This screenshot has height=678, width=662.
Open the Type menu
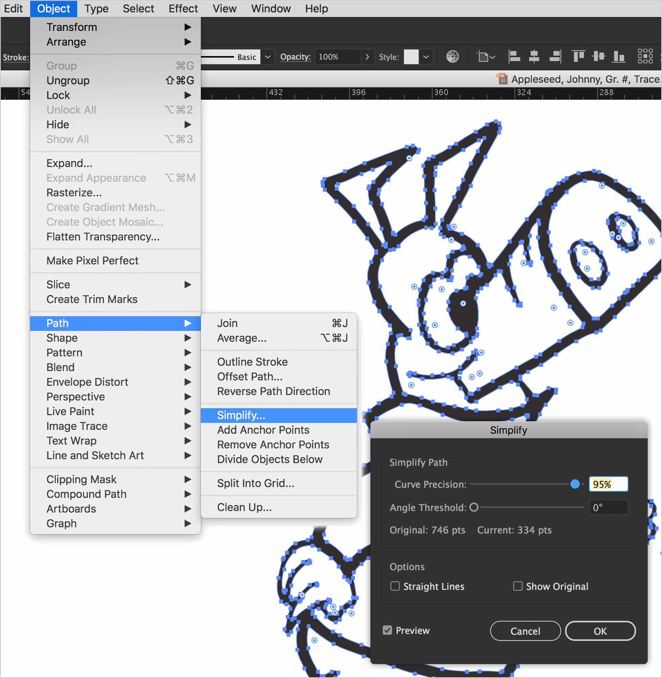pos(96,8)
